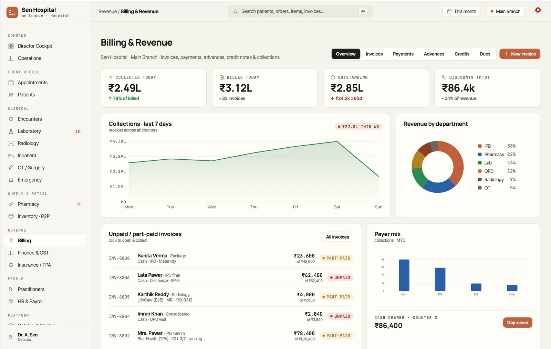Click the Laboratory flask icon
Image resolution: width=551 pixels, height=349 pixels.
[x=11, y=131]
